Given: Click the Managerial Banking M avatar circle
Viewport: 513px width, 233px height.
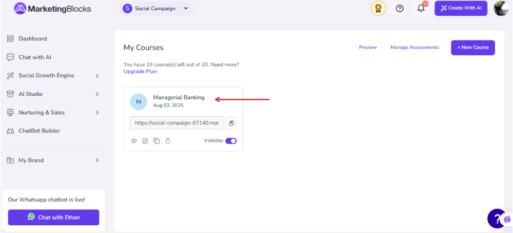Looking at the screenshot, I should click(139, 101).
